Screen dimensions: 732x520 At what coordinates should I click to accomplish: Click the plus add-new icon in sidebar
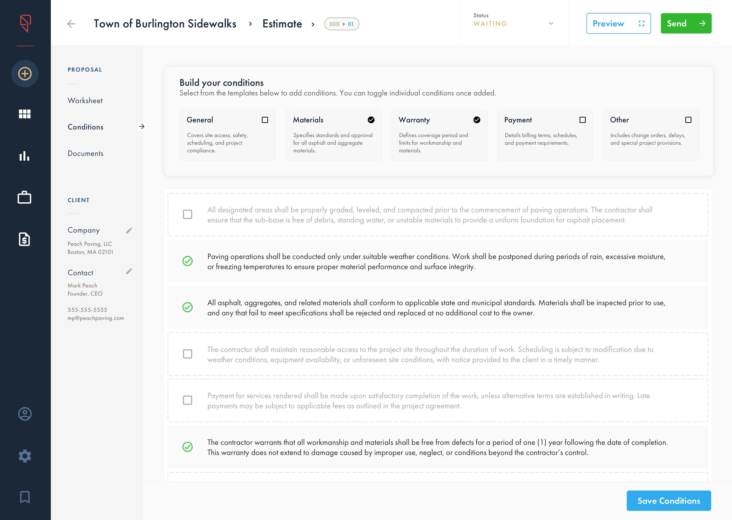(25, 74)
